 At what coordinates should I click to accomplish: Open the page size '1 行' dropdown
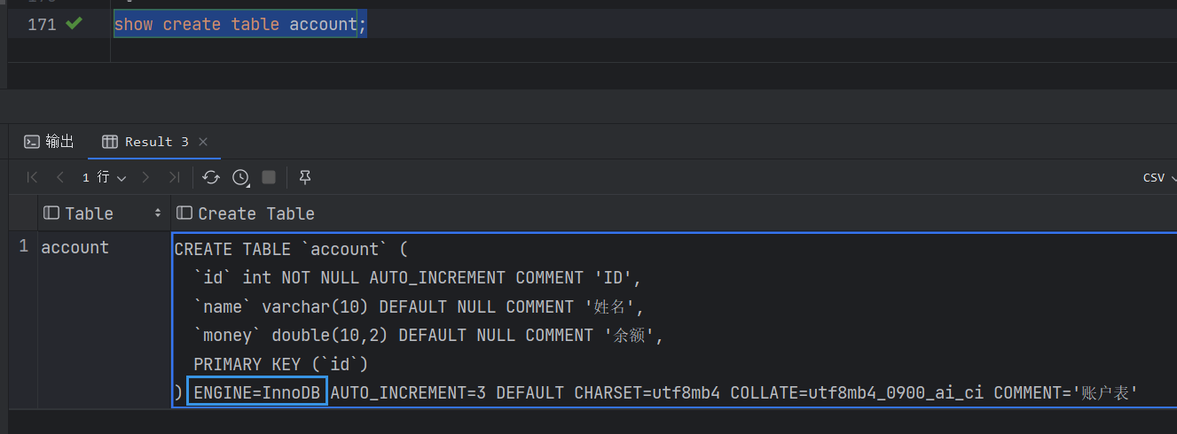click(x=104, y=178)
